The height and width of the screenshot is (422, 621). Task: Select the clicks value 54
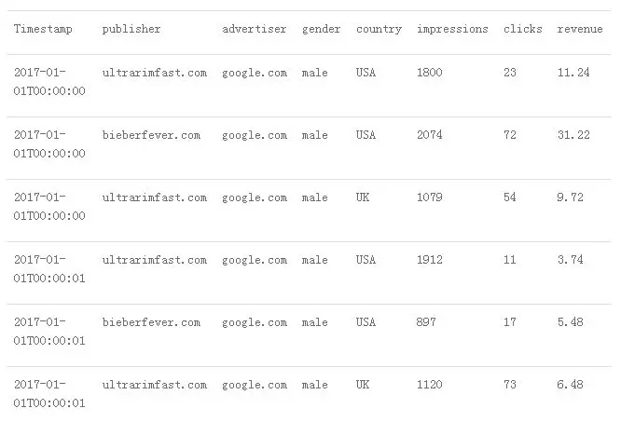tap(510, 197)
